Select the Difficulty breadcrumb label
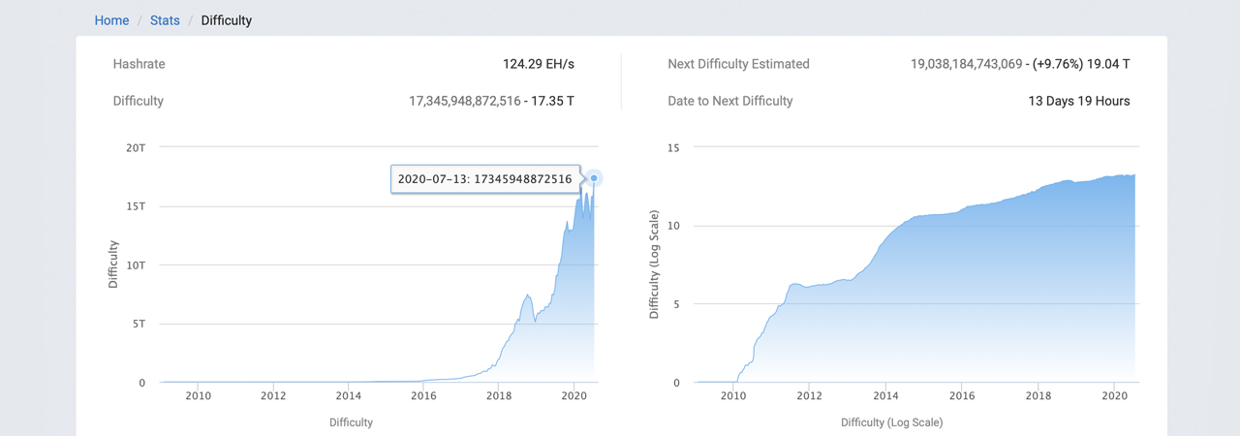Screen dimensions: 1240x436 [227, 20]
